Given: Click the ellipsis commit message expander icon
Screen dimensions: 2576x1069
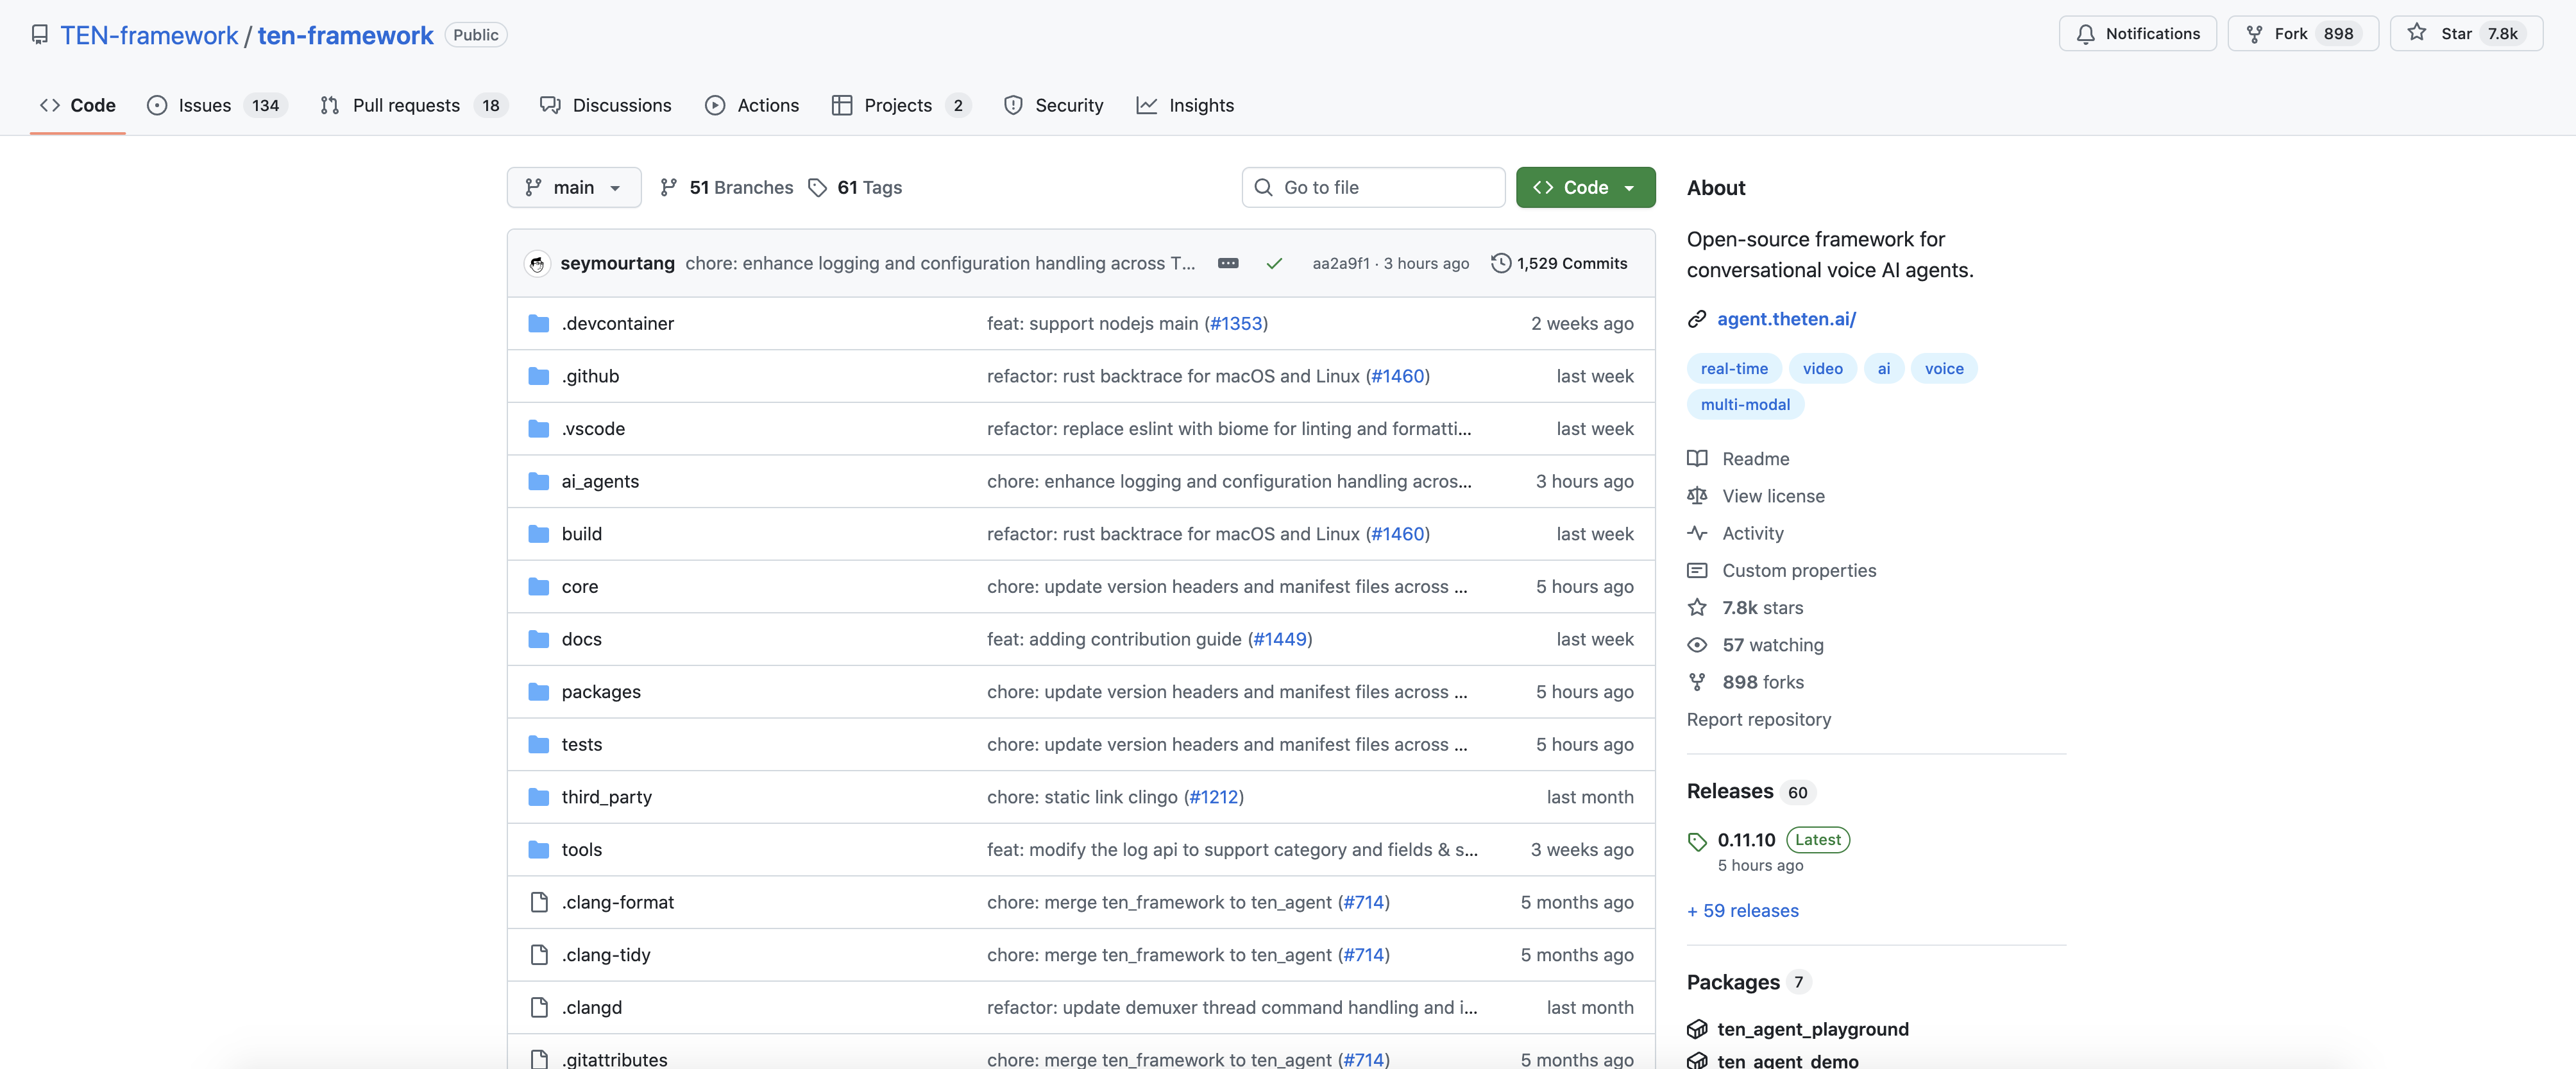Looking at the screenshot, I should tap(1228, 263).
